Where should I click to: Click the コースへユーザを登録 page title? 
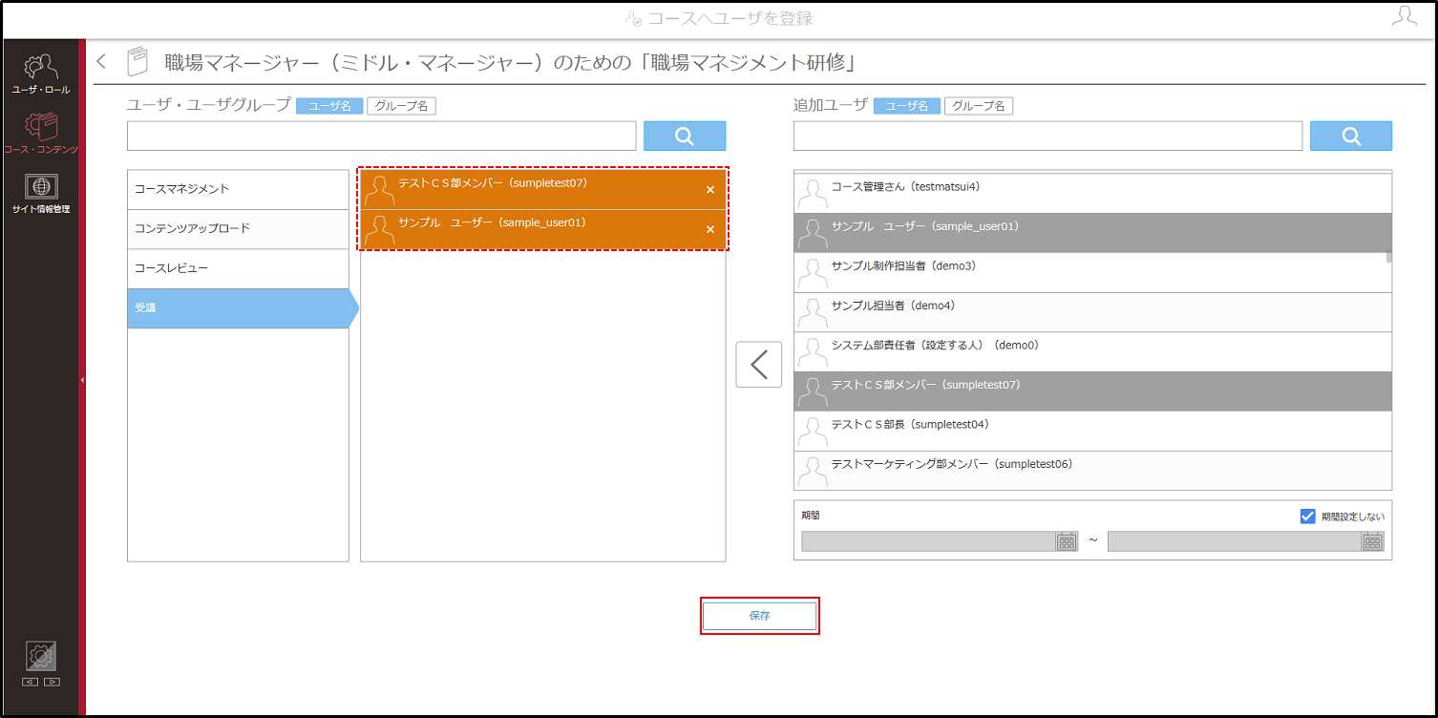(x=730, y=18)
